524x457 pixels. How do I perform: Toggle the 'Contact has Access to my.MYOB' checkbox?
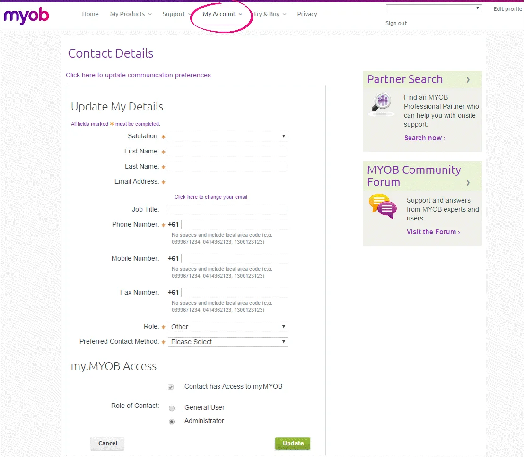pyautogui.click(x=170, y=387)
